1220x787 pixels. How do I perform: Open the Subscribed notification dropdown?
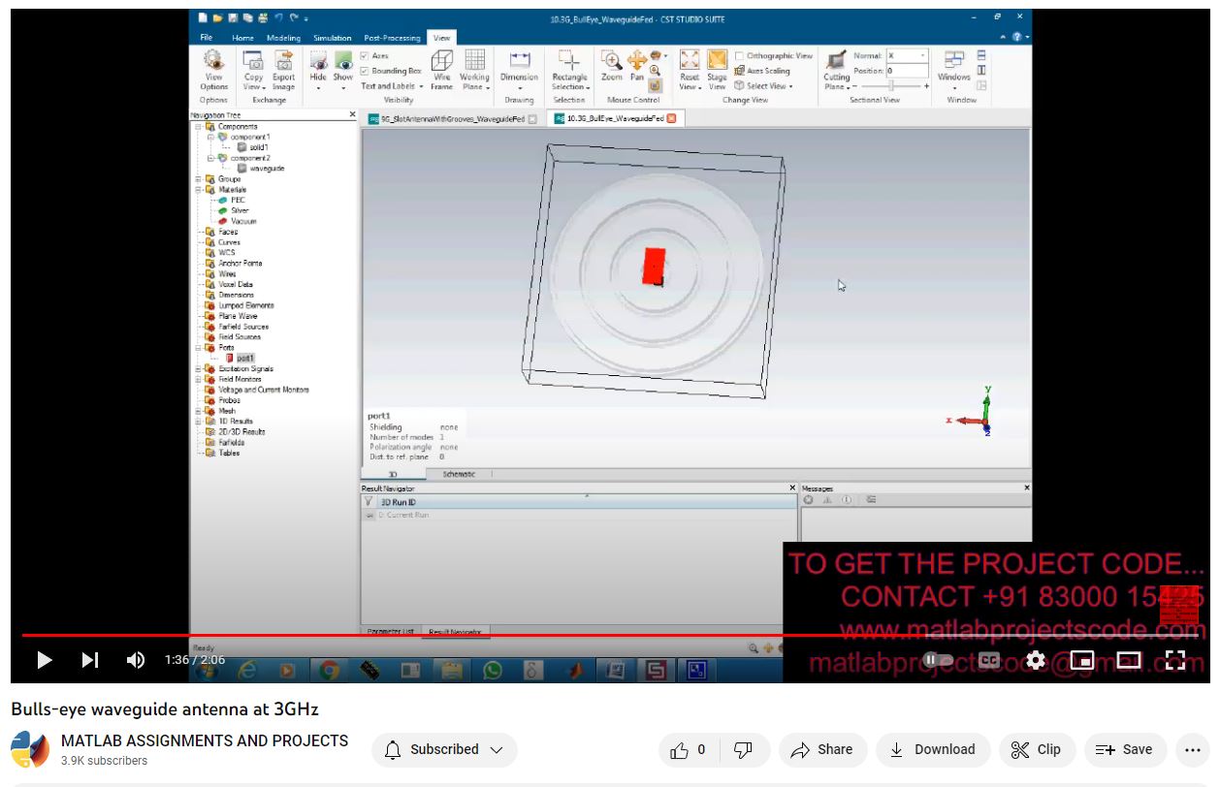[x=444, y=749]
